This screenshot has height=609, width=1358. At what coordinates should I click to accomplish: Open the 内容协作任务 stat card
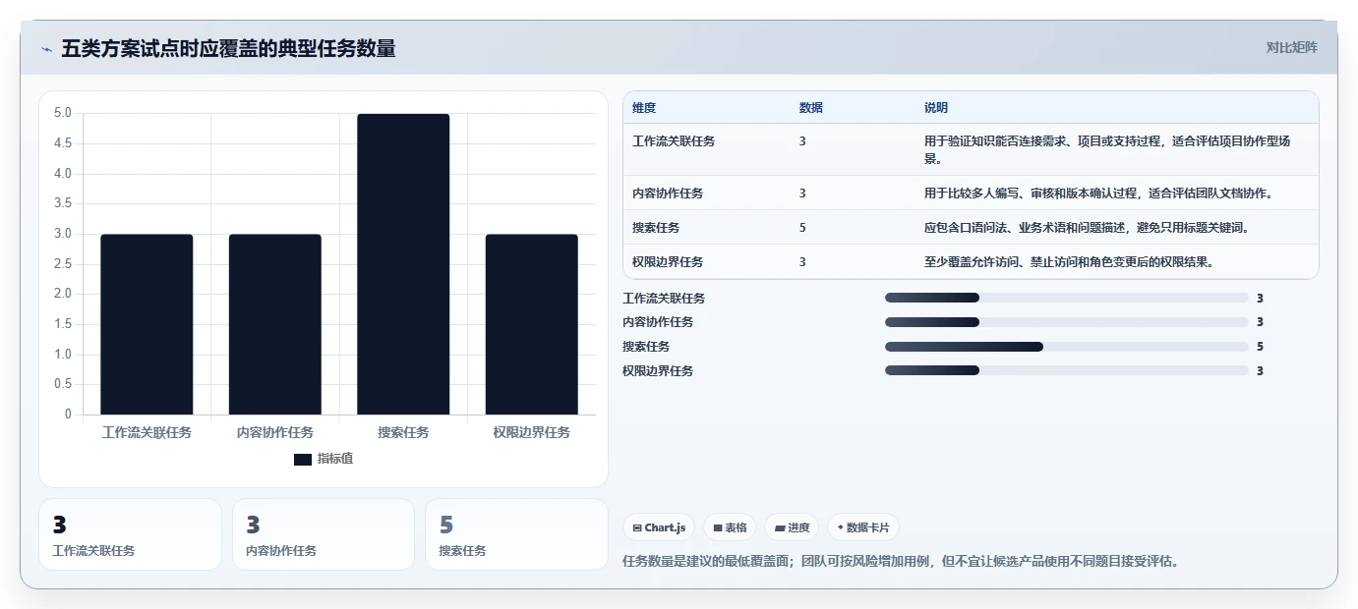[x=323, y=534]
